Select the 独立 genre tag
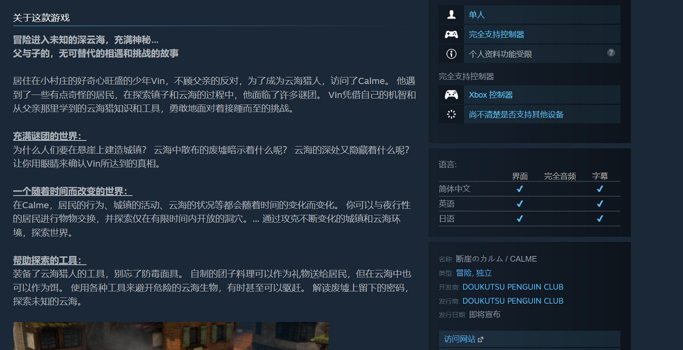683x350 pixels. pos(484,273)
